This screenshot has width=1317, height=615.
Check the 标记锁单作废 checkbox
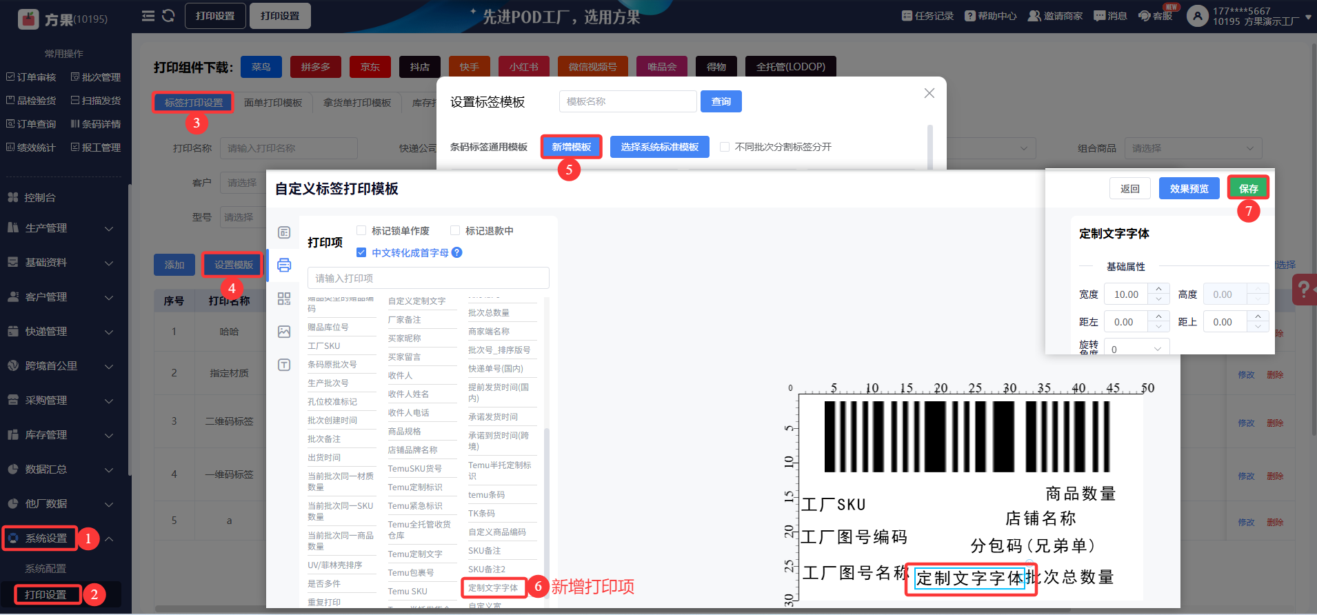point(361,230)
